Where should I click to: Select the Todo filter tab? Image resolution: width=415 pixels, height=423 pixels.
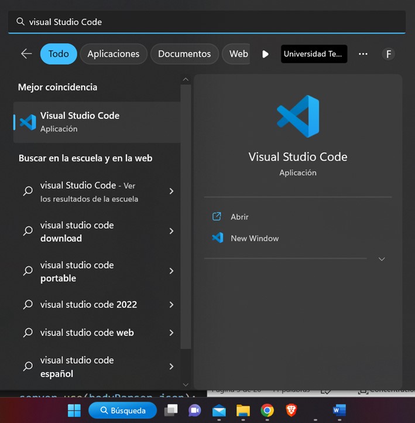click(x=59, y=54)
